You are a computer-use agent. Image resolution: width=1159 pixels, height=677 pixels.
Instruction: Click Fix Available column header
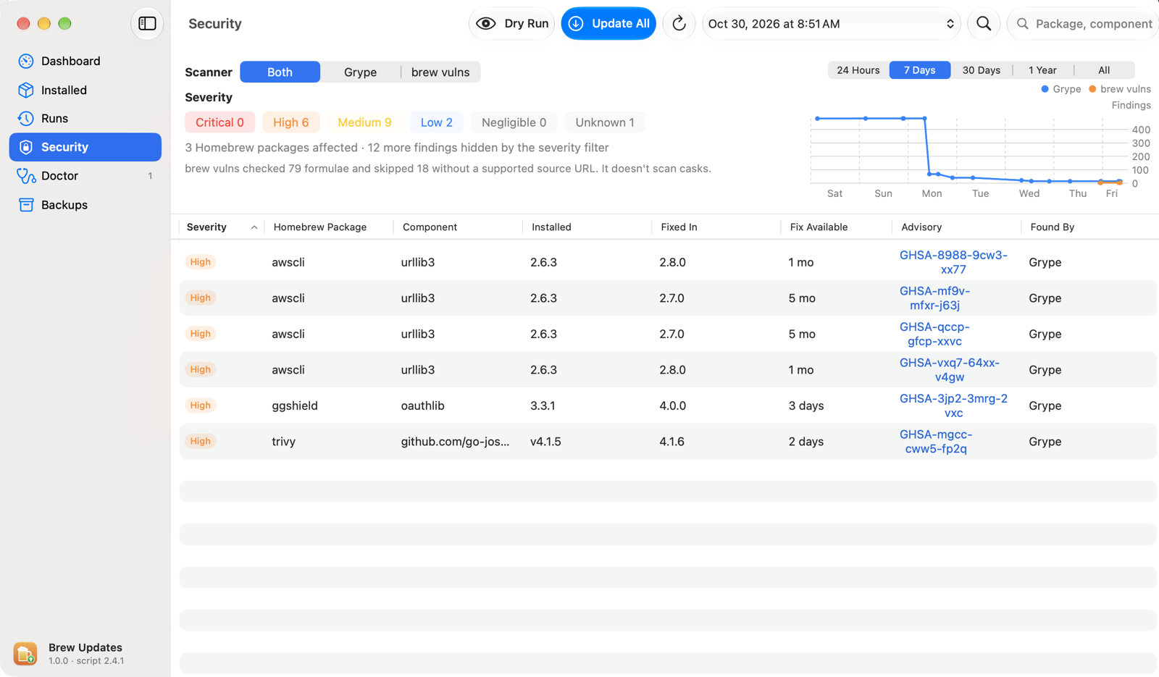(x=819, y=227)
